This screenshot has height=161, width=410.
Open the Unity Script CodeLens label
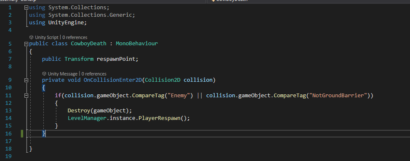click(47, 37)
